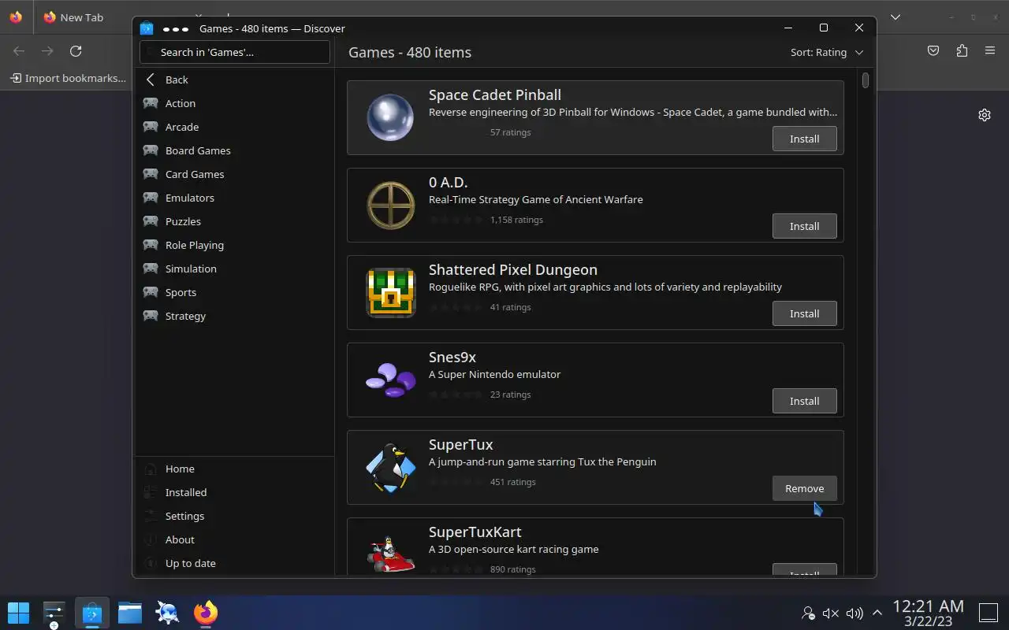Click the games list scrollbar
The width and height of the screenshot is (1009, 630).
(x=866, y=80)
